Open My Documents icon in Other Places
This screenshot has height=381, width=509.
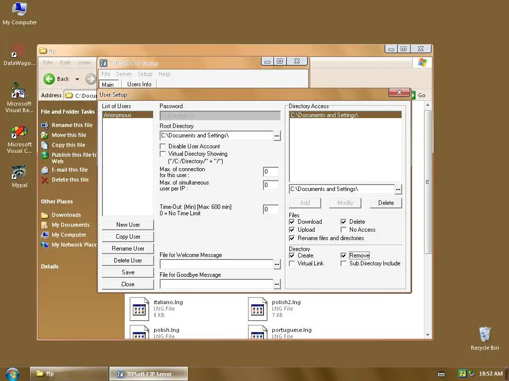click(x=44, y=225)
